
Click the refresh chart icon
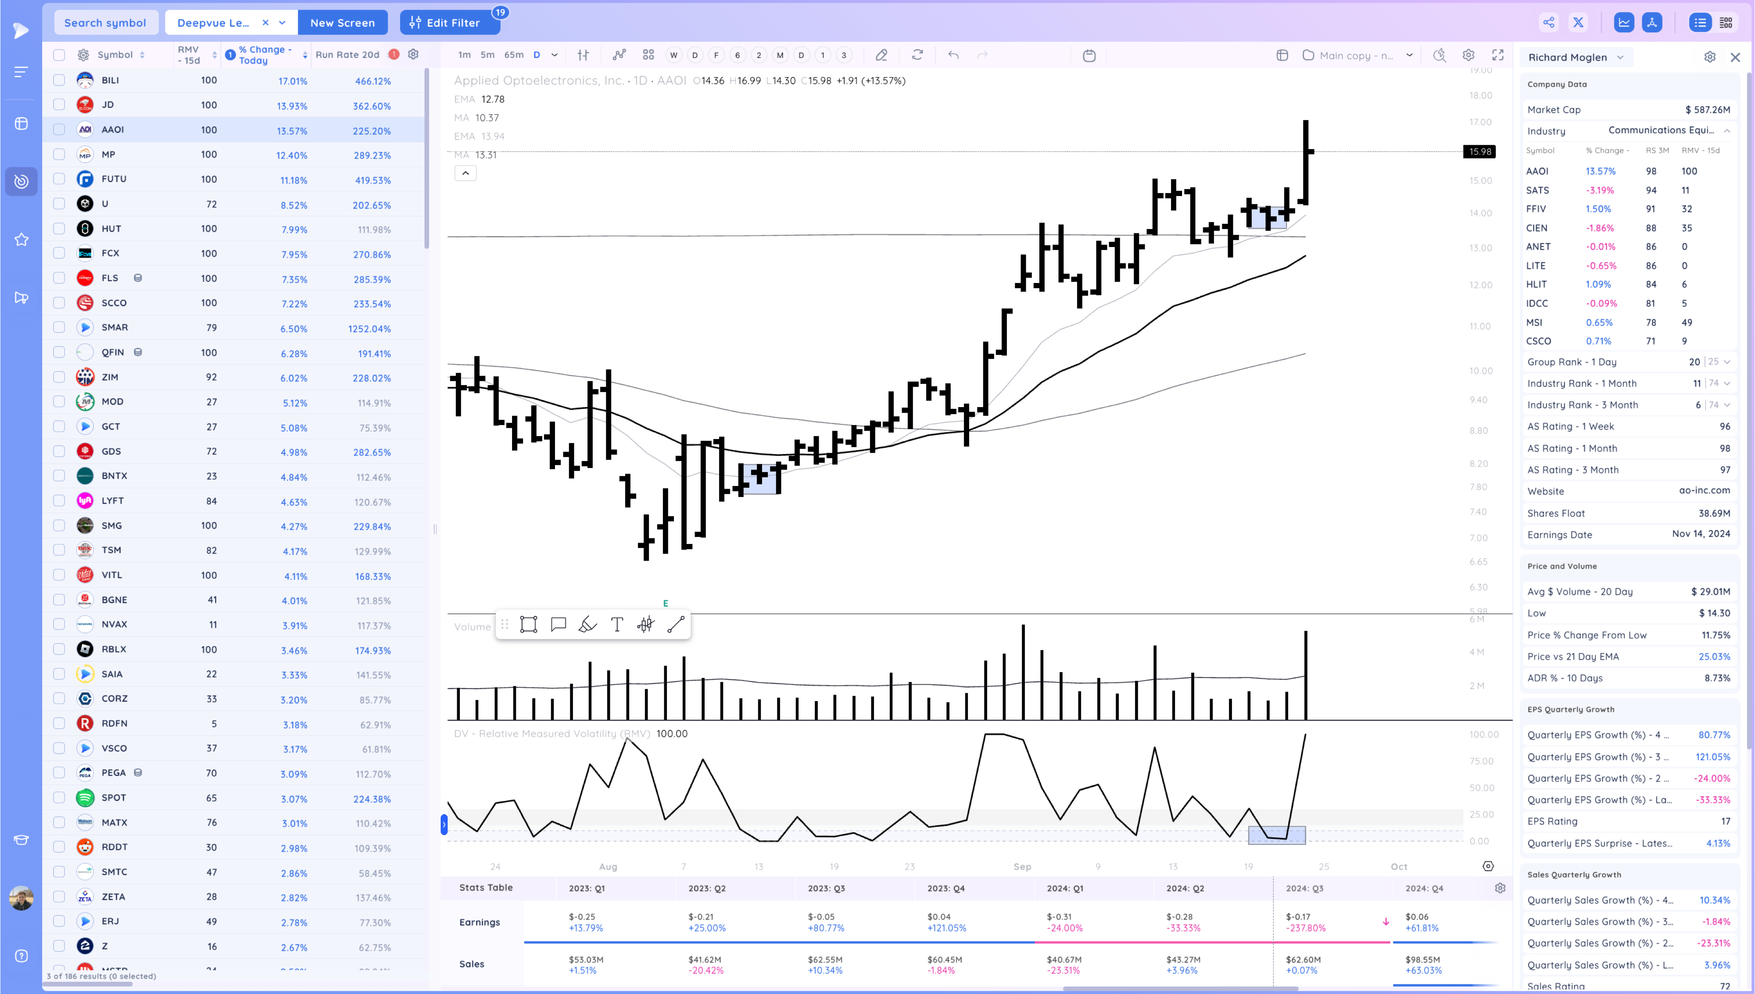pyautogui.click(x=917, y=55)
